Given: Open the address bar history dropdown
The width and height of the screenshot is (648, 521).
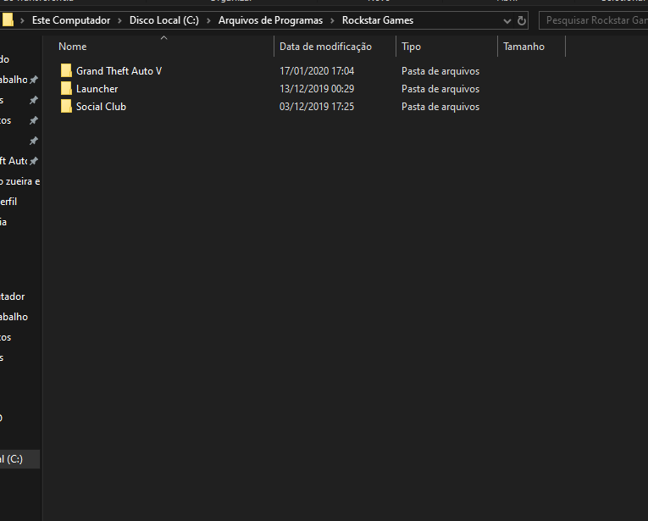Looking at the screenshot, I should [507, 20].
